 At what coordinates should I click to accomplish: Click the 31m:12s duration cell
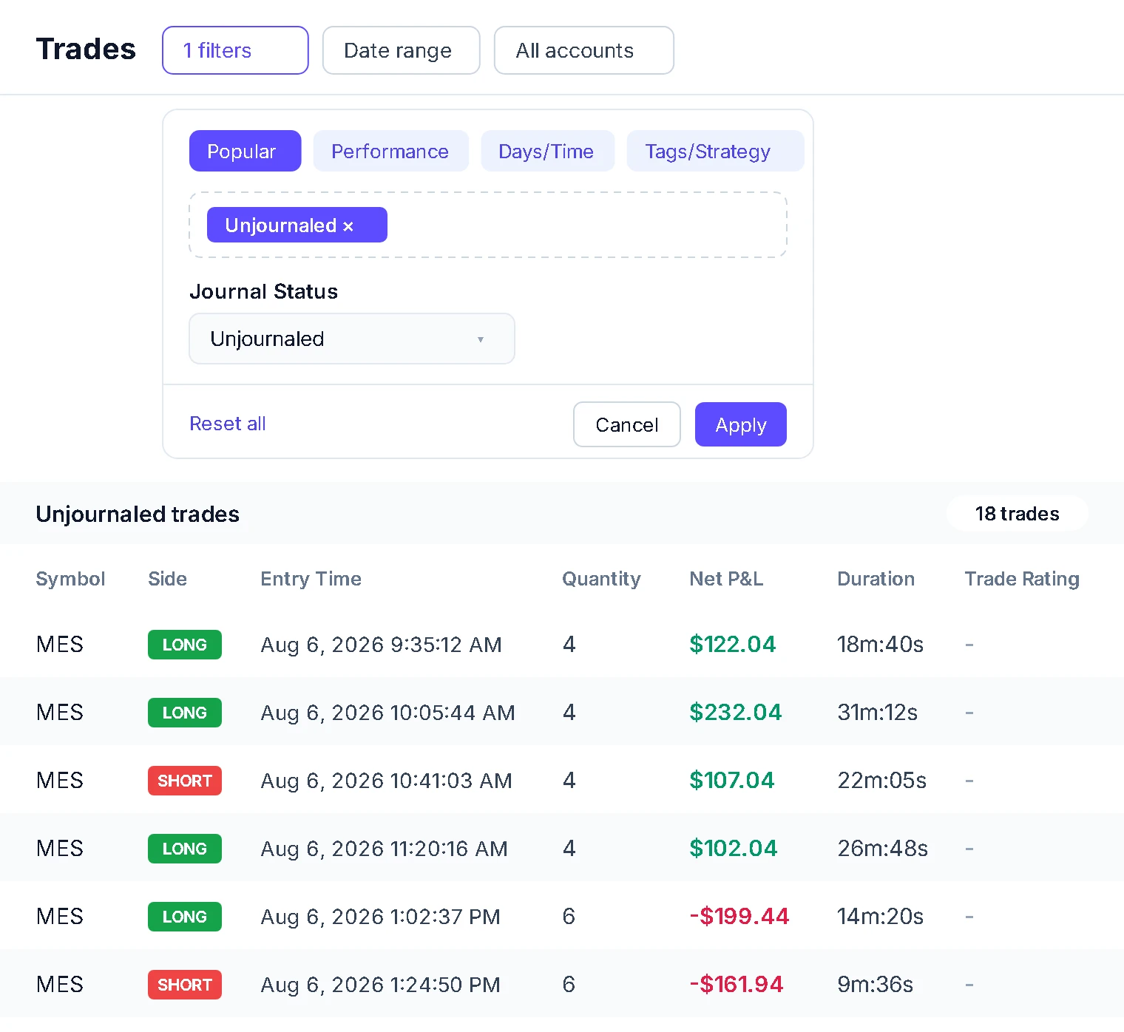877,712
